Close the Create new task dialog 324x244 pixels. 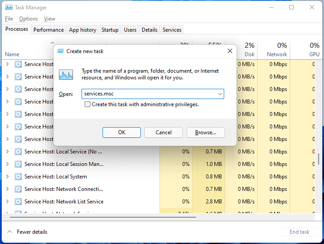pos(230,51)
